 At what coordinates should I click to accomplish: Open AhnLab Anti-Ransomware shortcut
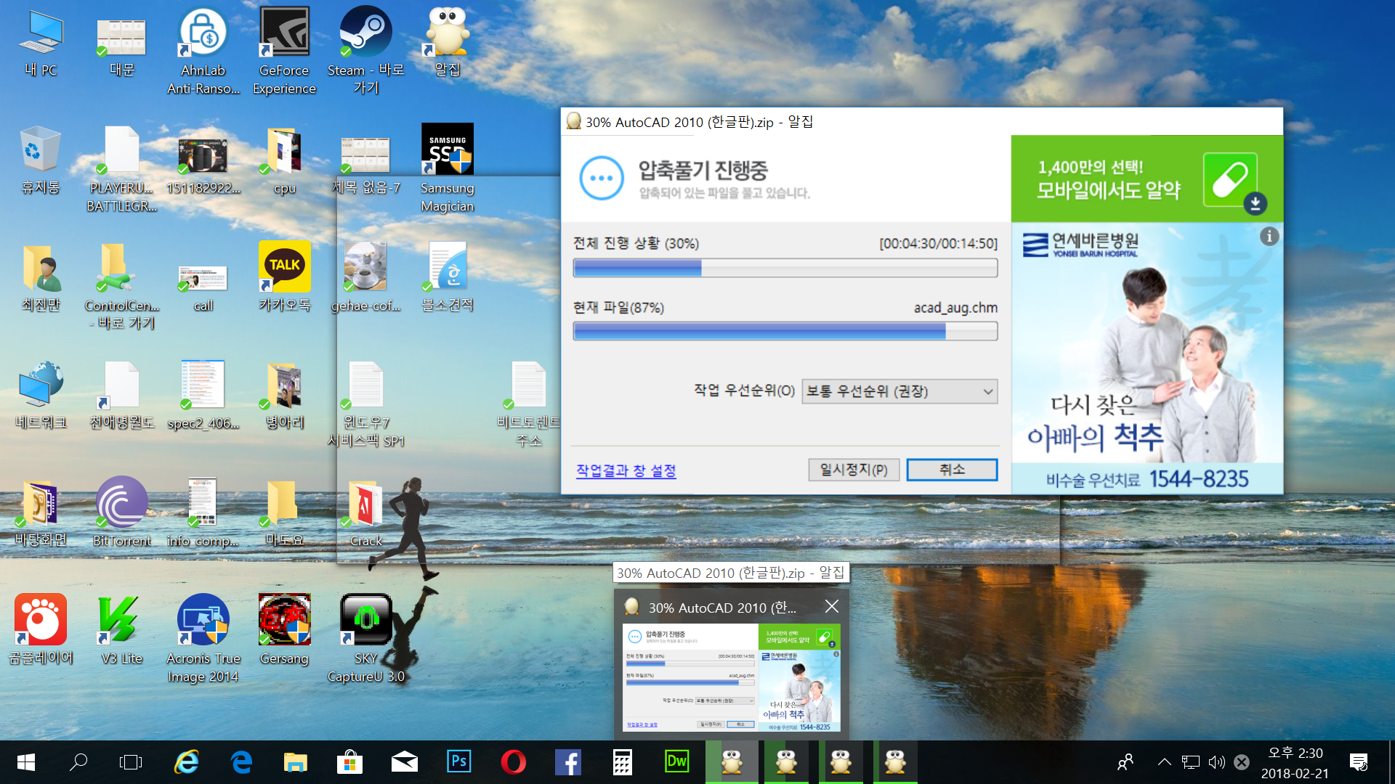pyautogui.click(x=203, y=51)
